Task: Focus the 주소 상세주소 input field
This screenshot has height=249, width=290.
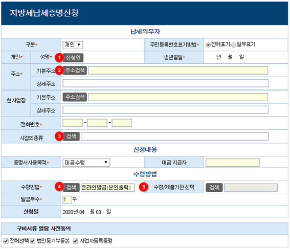Action: pyautogui.click(x=165, y=83)
